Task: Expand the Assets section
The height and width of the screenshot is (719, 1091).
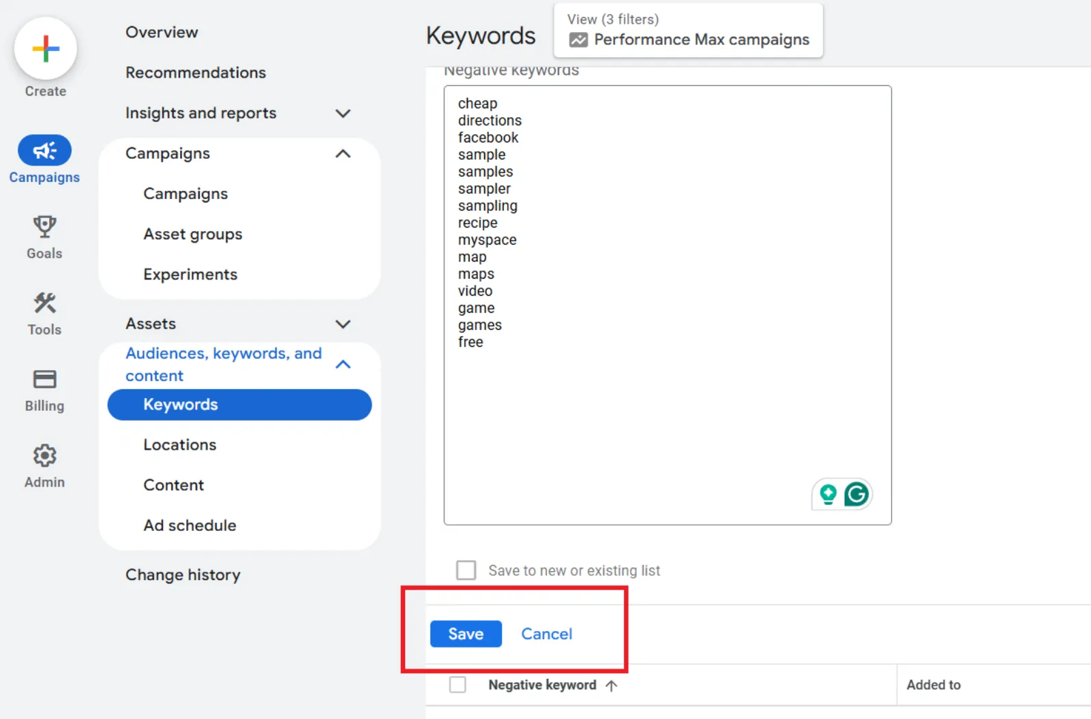Action: tap(343, 324)
